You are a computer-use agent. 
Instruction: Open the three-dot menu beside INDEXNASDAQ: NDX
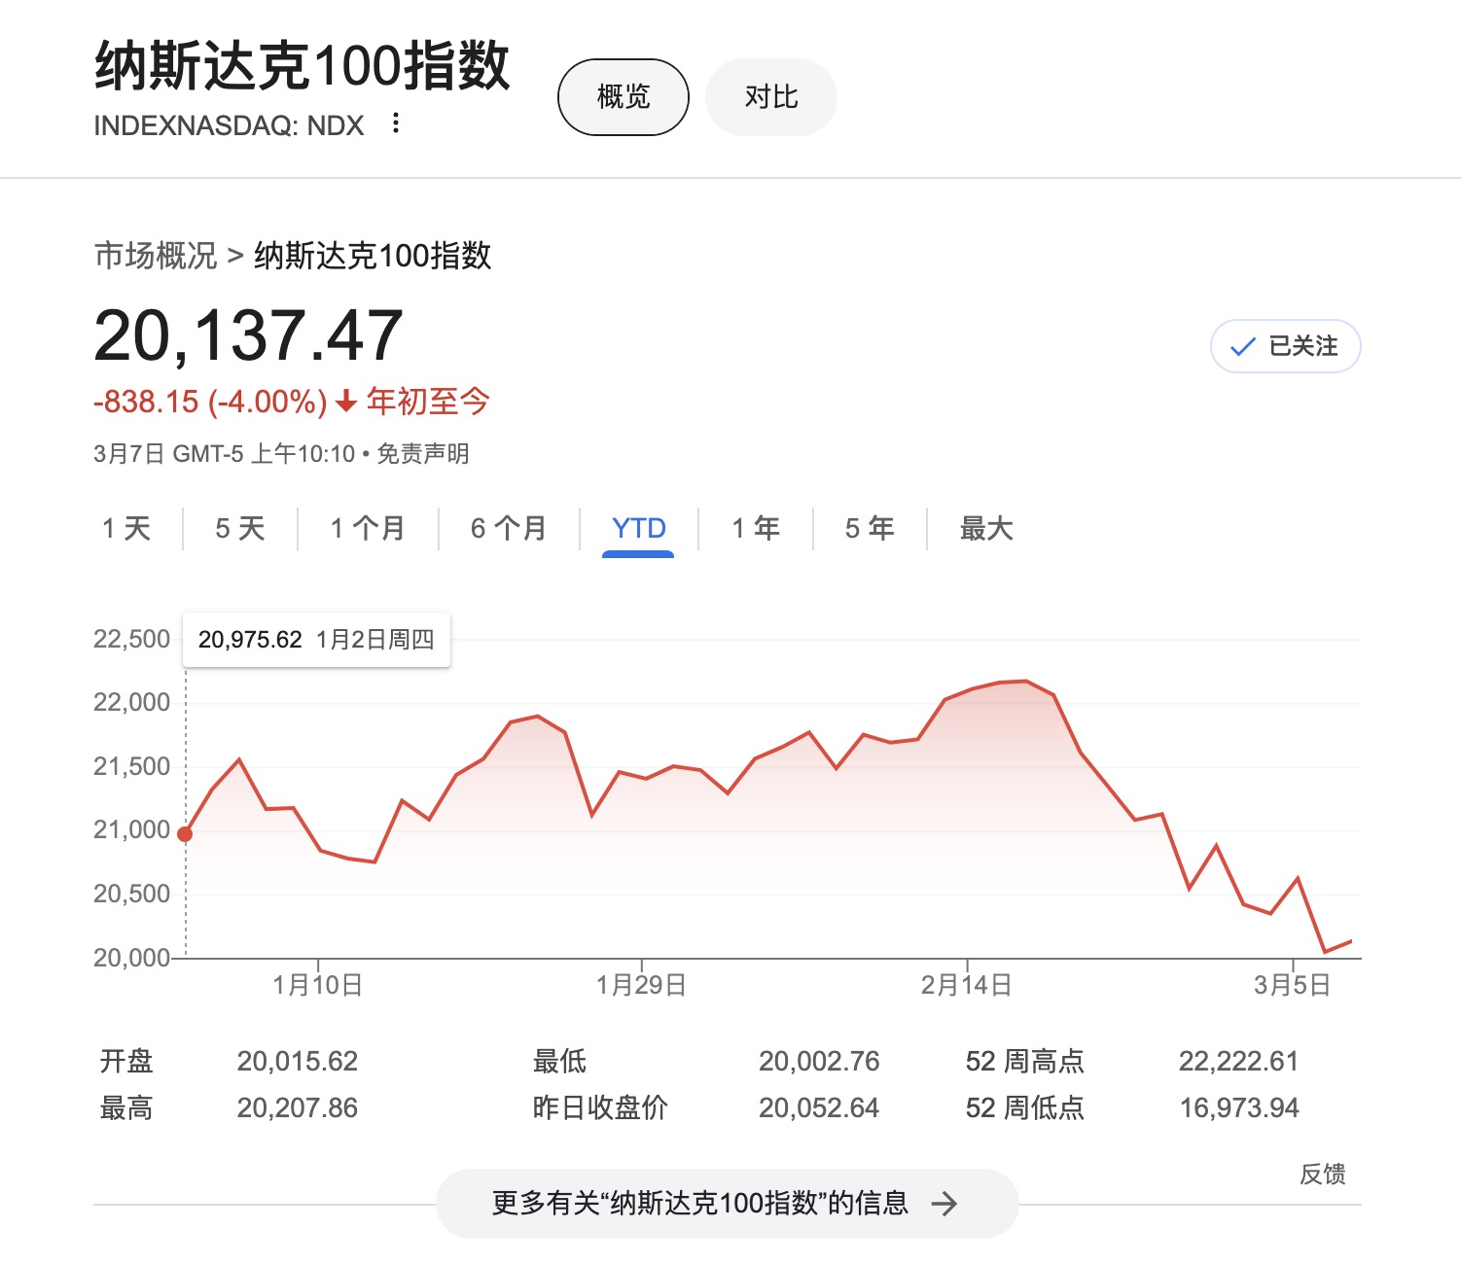point(395,123)
